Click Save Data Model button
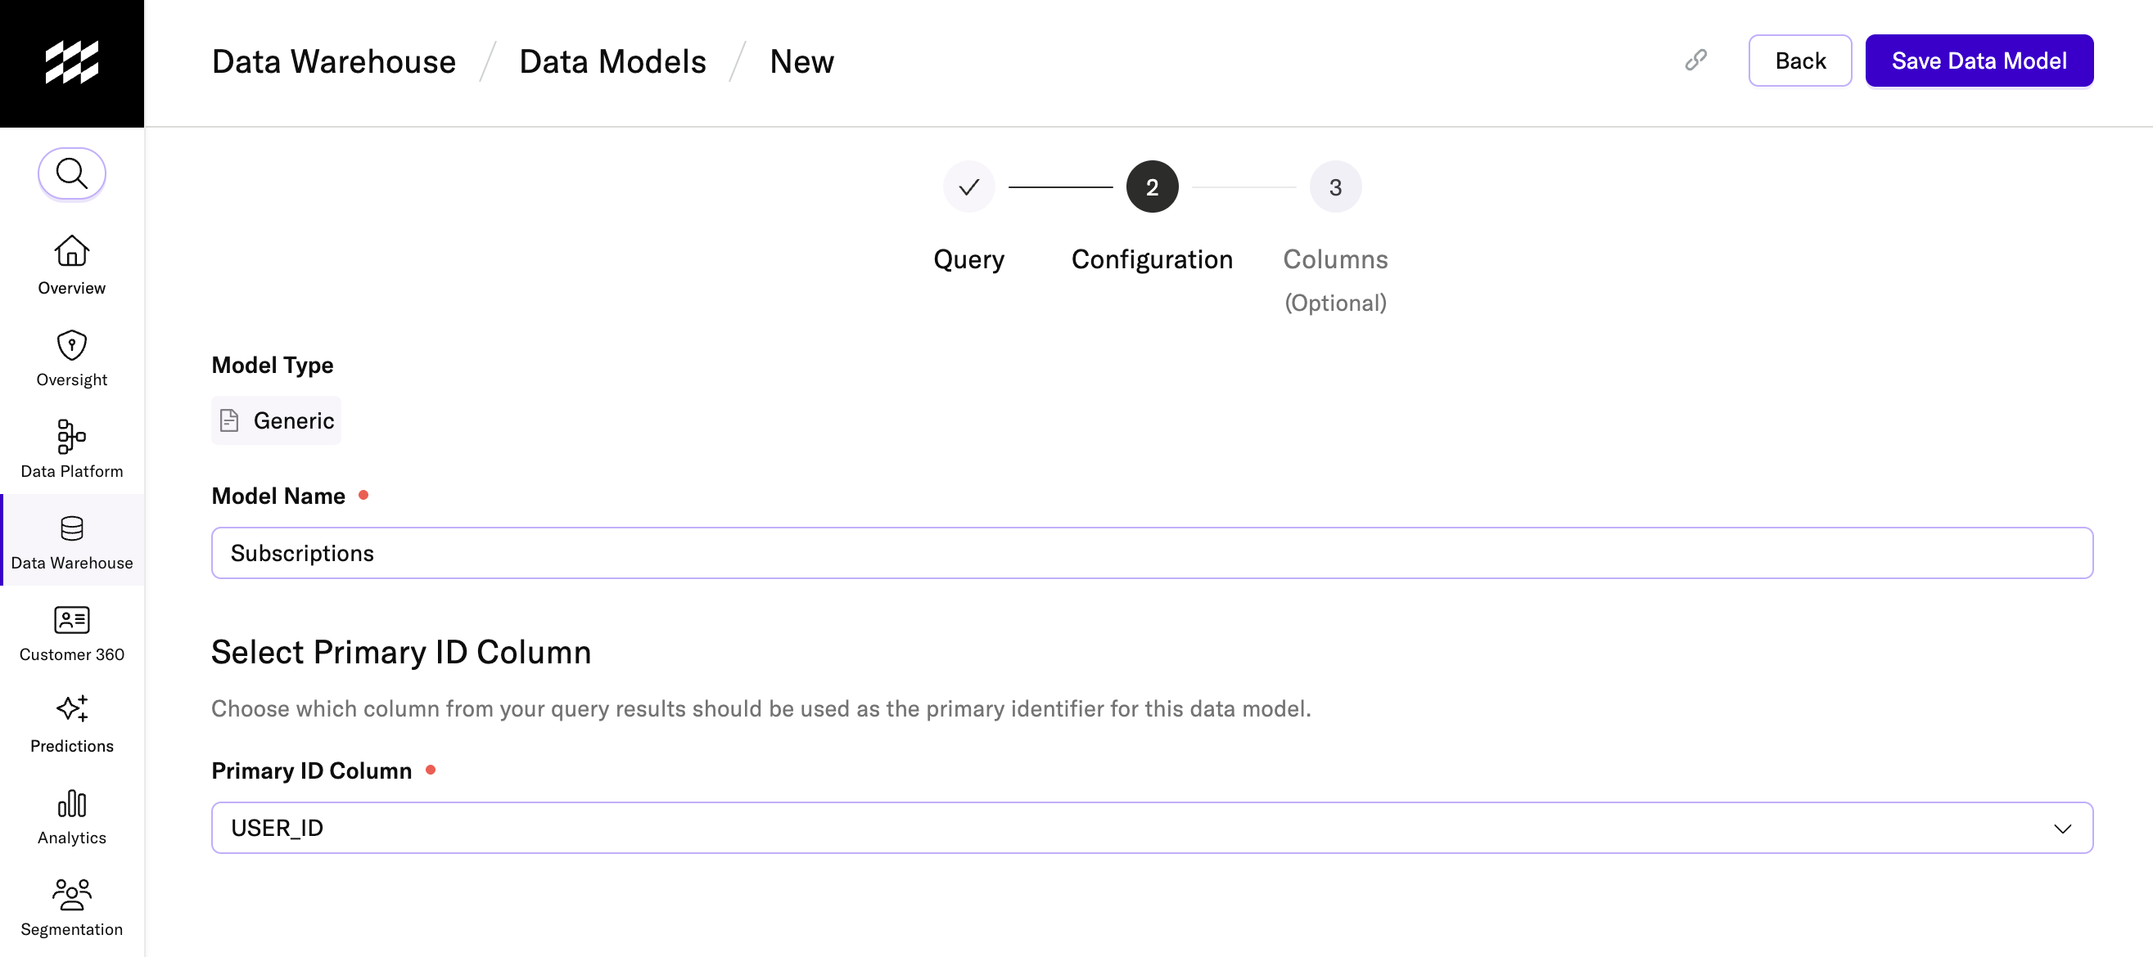Image resolution: width=2153 pixels, height=957 pixels. (1979, 61)
